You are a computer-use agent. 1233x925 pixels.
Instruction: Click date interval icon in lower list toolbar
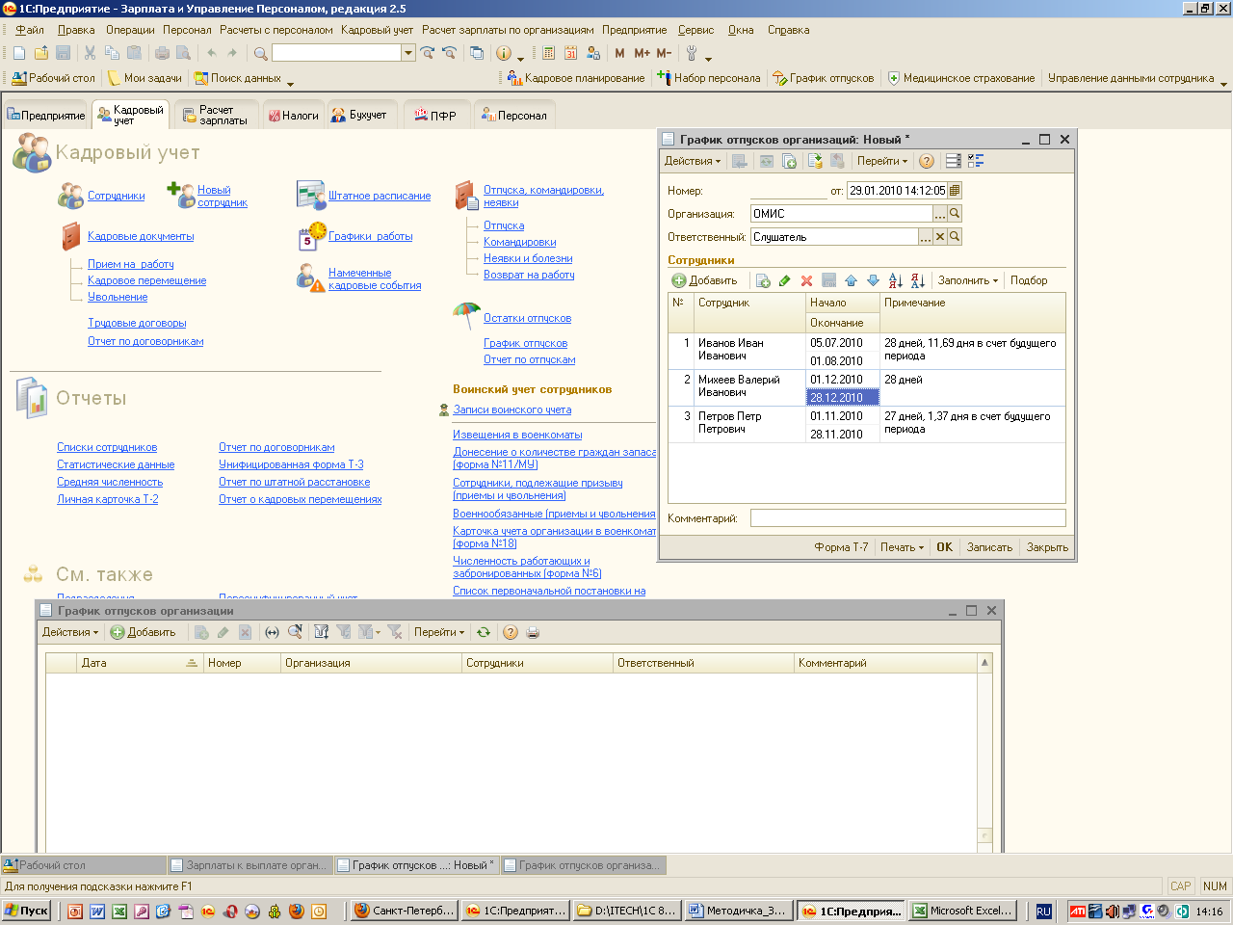click(272, 632)
